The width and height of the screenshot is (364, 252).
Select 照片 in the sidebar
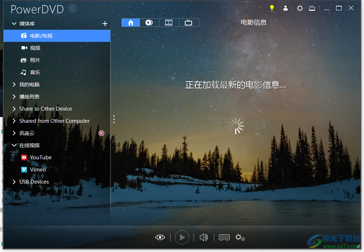click(57, 60)
